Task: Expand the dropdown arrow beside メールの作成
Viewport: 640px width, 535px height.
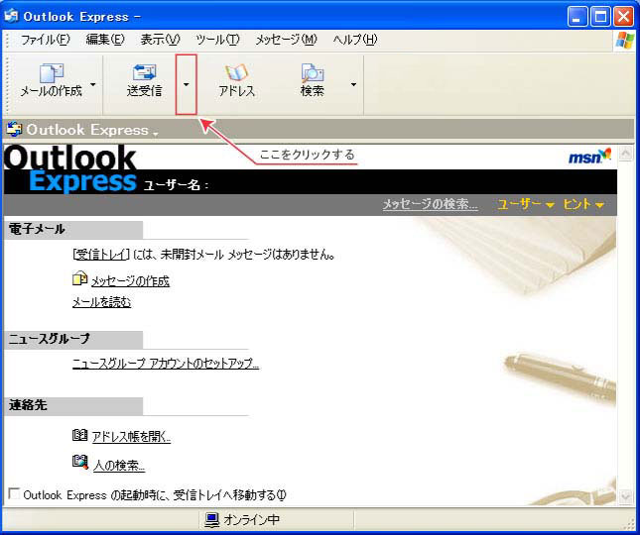Action: [x=93, y=85]
